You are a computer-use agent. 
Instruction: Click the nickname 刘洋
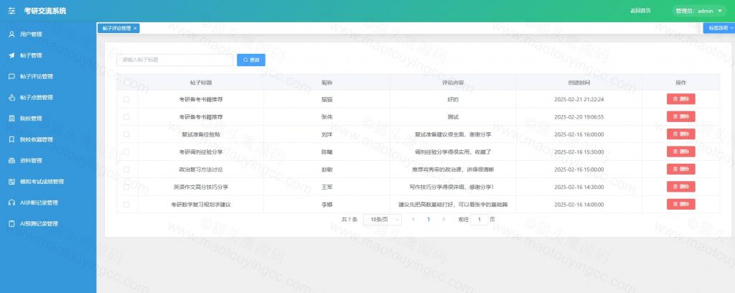click(x=327, y=134)
